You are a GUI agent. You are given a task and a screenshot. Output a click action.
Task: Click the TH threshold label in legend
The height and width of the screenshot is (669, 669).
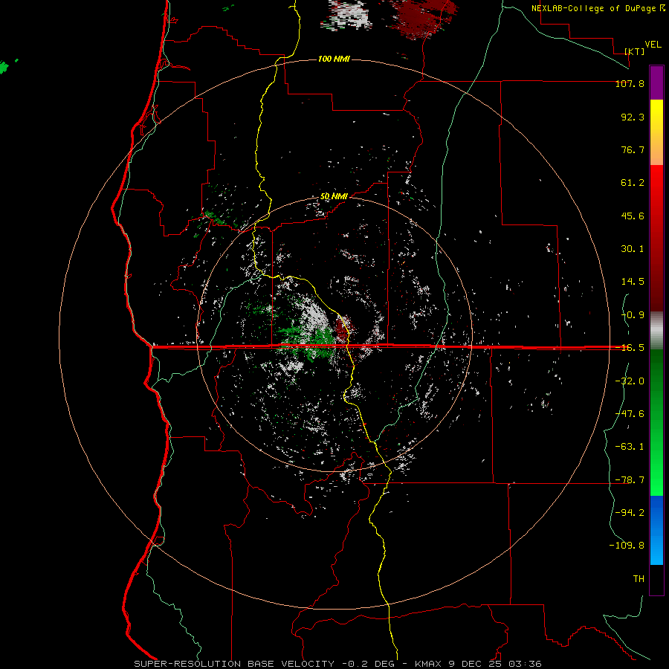click(639, 579)
